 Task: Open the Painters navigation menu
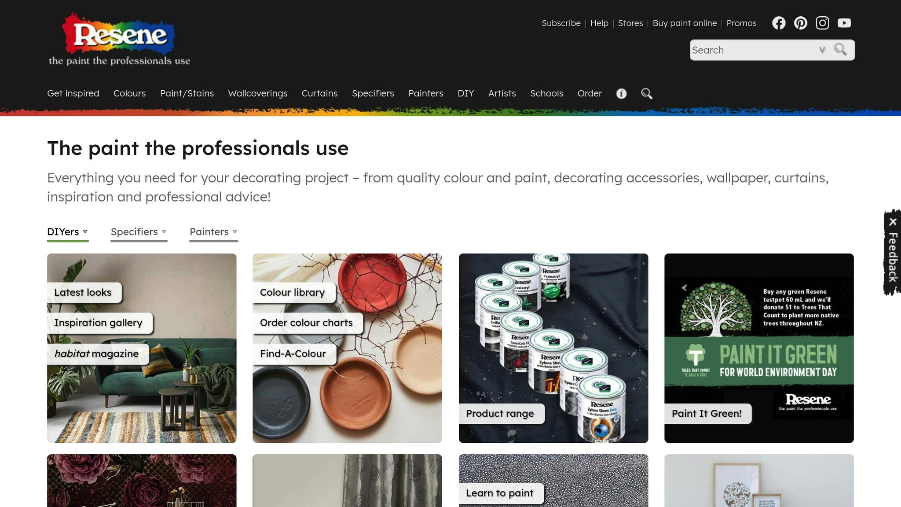point(425,93)
